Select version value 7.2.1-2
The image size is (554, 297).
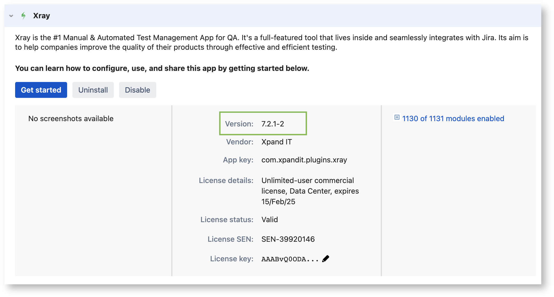click(x=273, y=124)
